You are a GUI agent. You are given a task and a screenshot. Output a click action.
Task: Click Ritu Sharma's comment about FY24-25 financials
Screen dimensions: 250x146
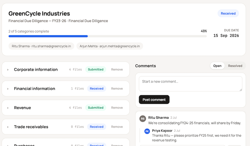[x=194, y=123]
